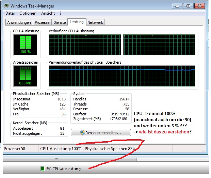Click the Arbeitsspeicher 853 MB gauge
The height and width of the screenshot is (178, 211).
(25, 76)
